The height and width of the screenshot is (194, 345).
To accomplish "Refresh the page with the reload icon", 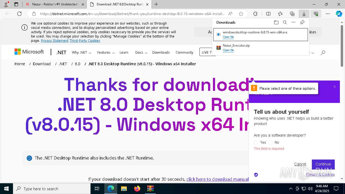I will [x=19, y=14].
